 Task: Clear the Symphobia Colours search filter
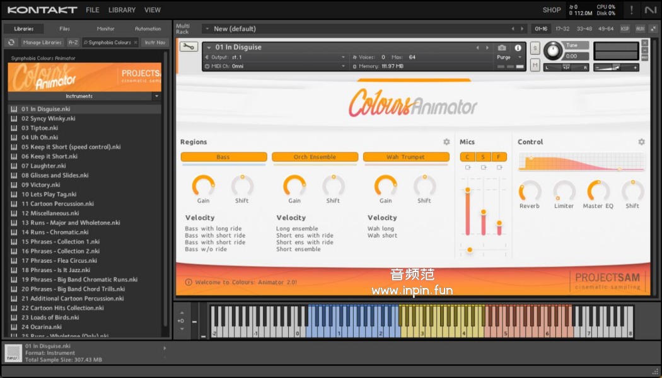point(136,42)
